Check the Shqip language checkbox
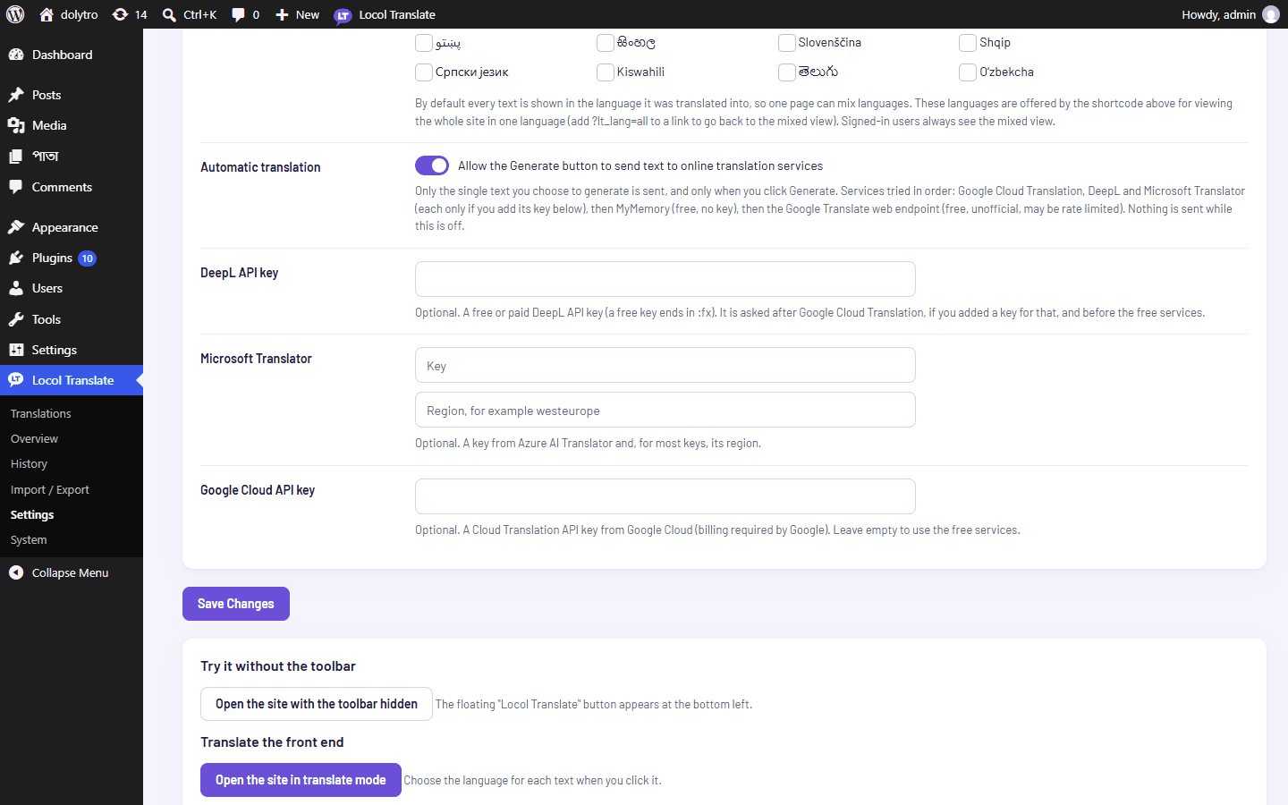1288x805 pixels. coord(968,43)
